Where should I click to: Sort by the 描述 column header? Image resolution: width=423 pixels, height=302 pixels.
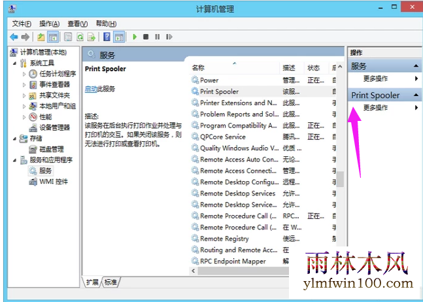pos(292,68)
